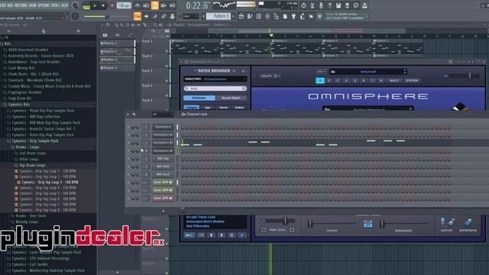
Task: Click the red Cymatics channel button
Action: pos(163,199)
